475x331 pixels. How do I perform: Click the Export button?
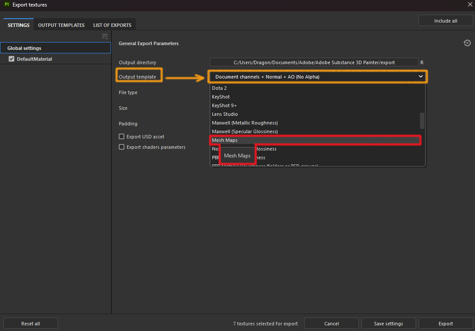coord(446,324)
